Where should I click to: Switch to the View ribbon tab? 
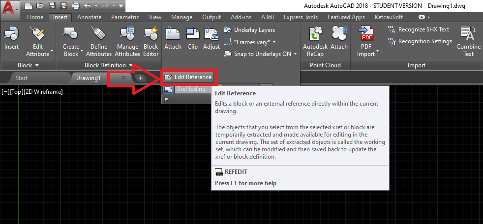pyautogui.click(x=155, y=17)
